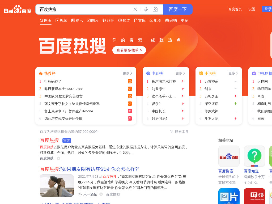
Task: Open the 百度搜索 related site text link
Action: click(x=226, y=171)
